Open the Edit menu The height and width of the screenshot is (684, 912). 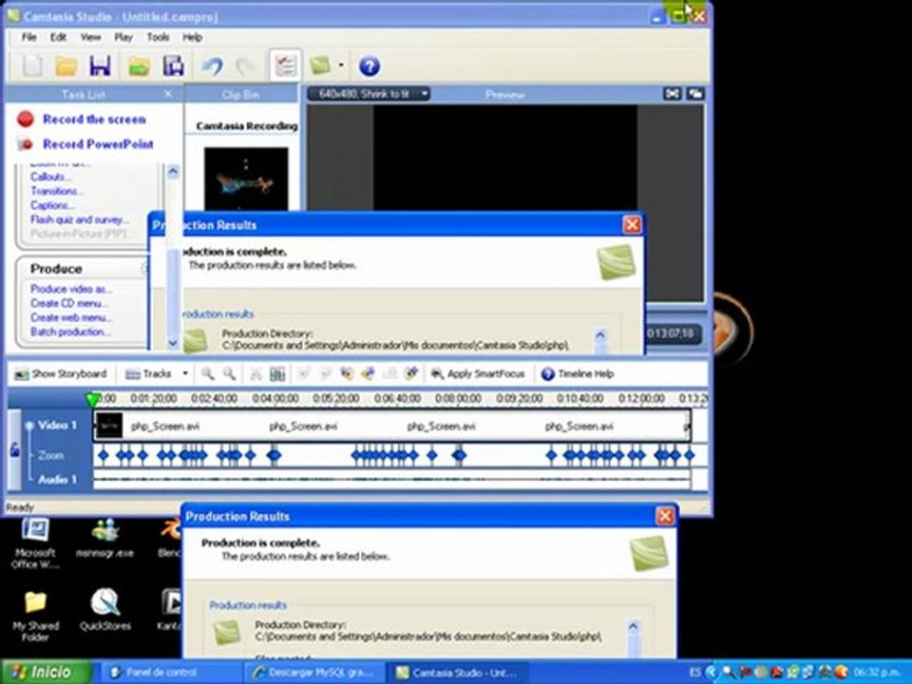click(x=58, y=37)
